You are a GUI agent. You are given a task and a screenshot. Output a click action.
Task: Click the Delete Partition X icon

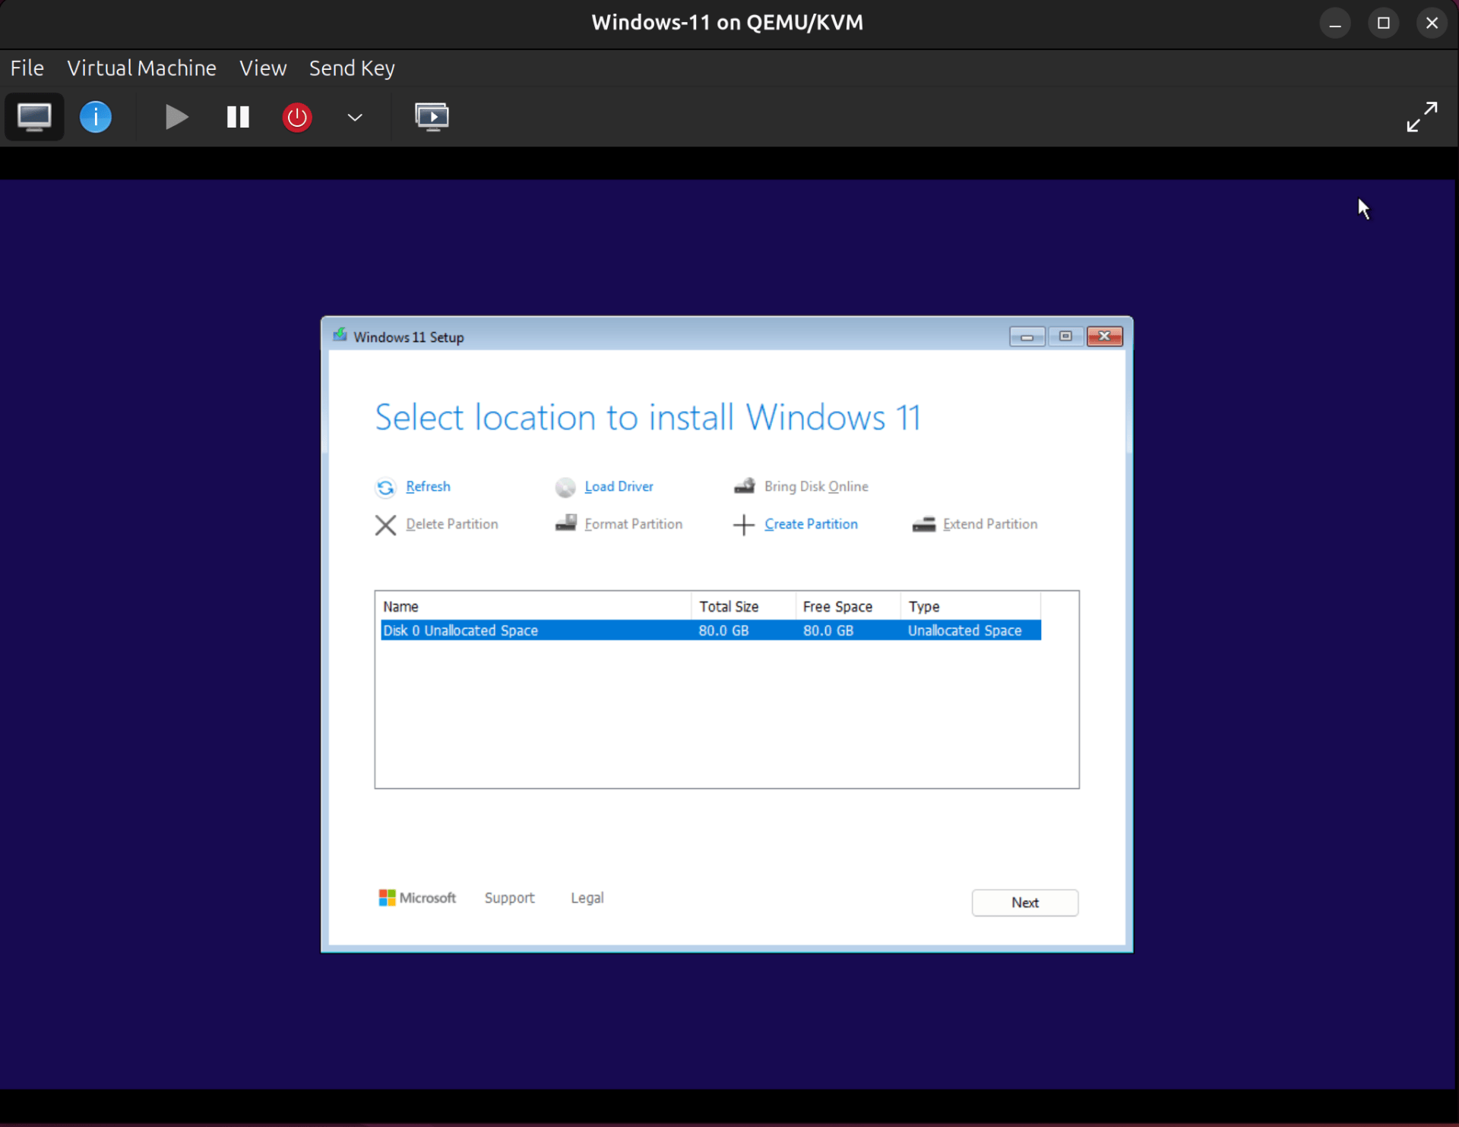coord(385,524)
